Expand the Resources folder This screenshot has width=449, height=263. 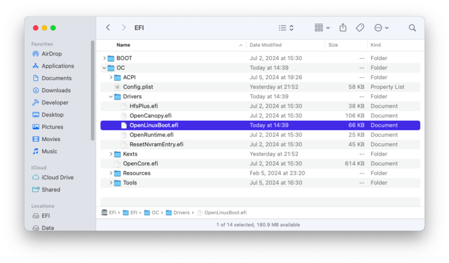111,173
